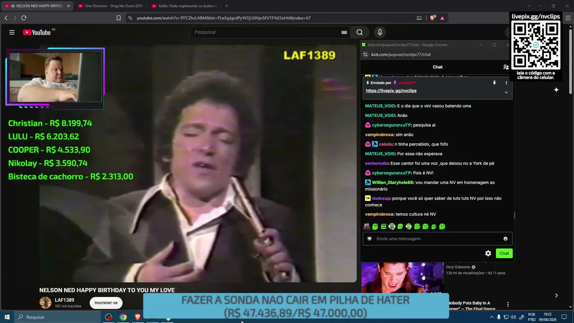
Task: Expand the tab search dropdown arrow
Action: click(529, 6)
